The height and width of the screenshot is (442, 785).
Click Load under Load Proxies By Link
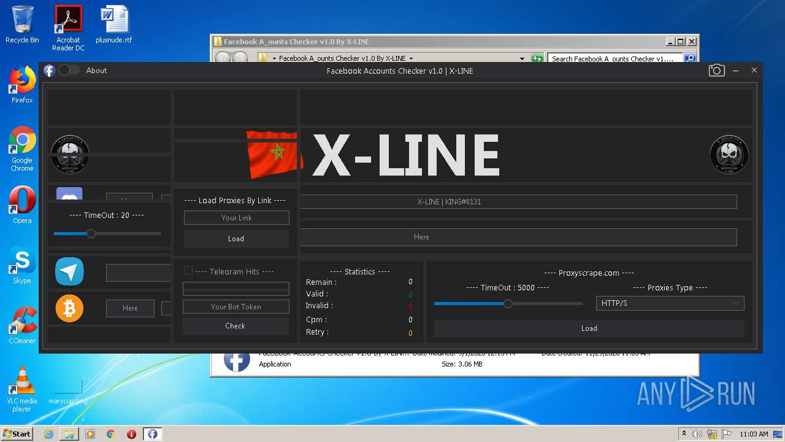[x=236, y=239]
